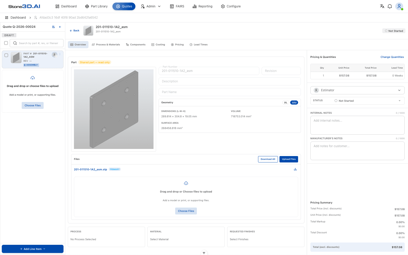Expand the Add Line Item button
Screen dimensions: 408x255
point(33,249)
